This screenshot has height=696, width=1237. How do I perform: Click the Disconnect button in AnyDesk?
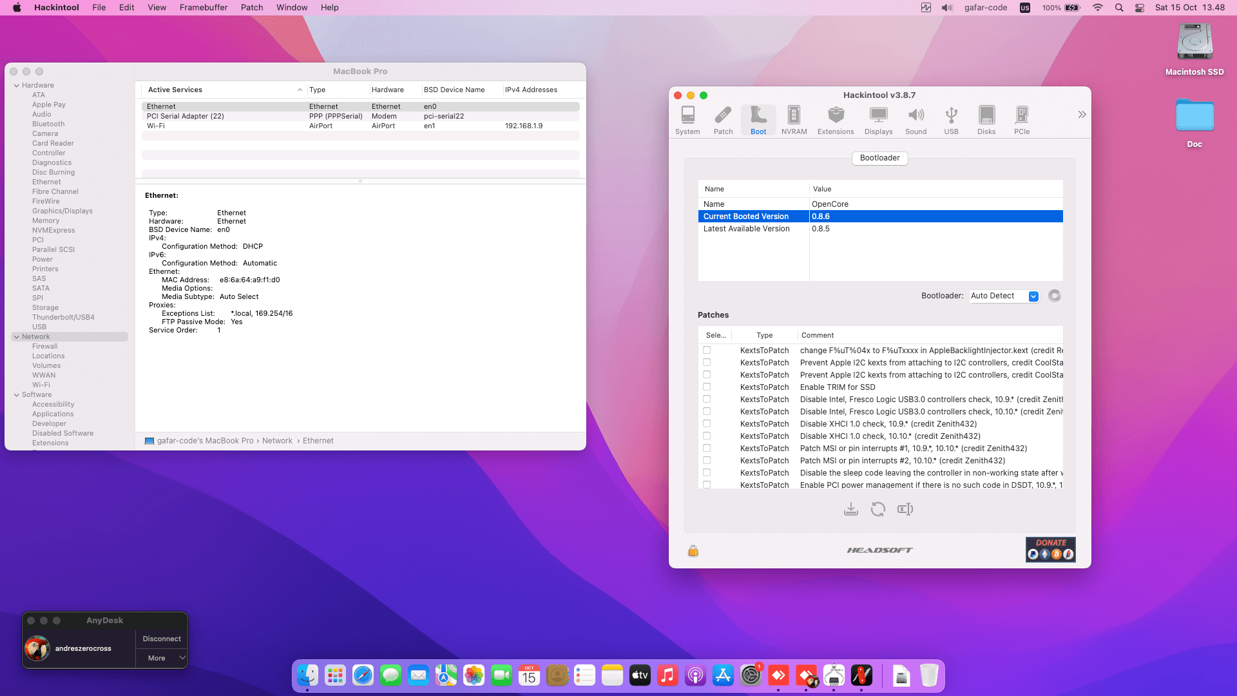(x=161, y=639)
